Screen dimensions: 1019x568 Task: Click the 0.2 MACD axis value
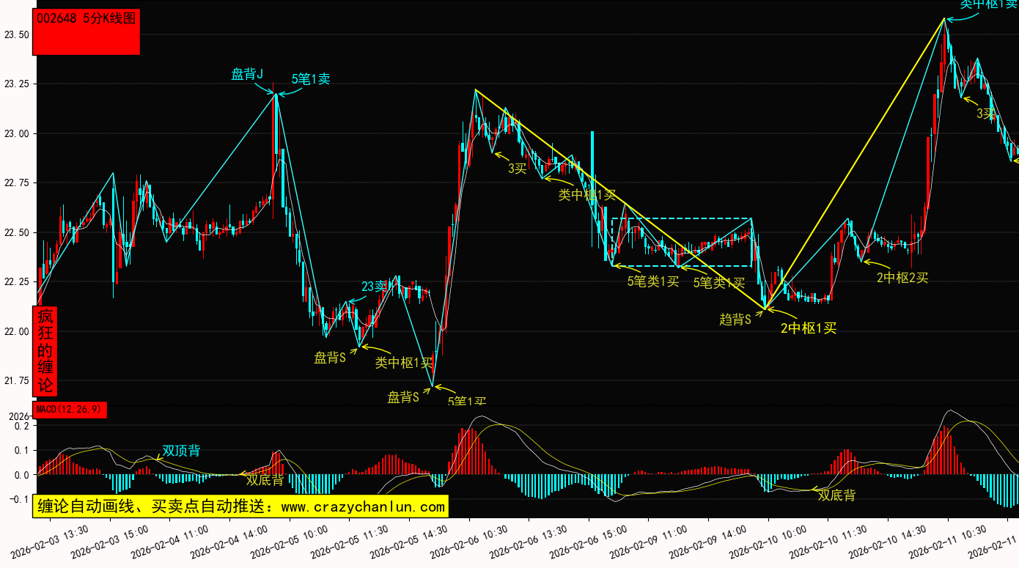(21, 426)
